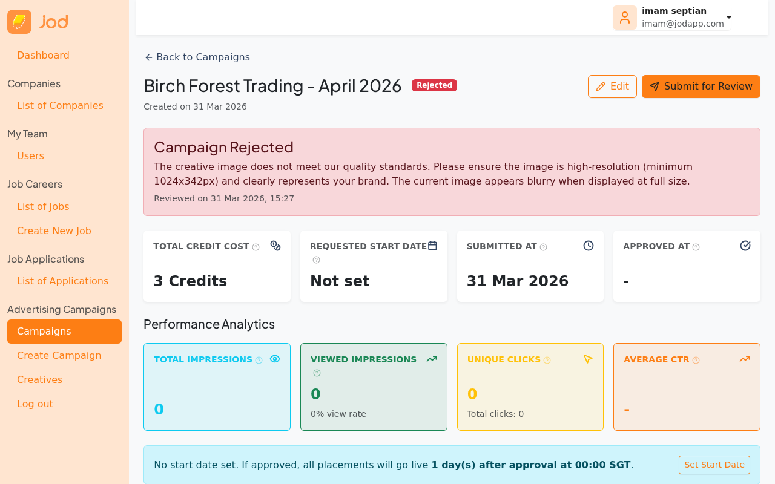Open the Creatives sidebar item
775x484 pixels.
pyautogui.click(x=39, y=379)
